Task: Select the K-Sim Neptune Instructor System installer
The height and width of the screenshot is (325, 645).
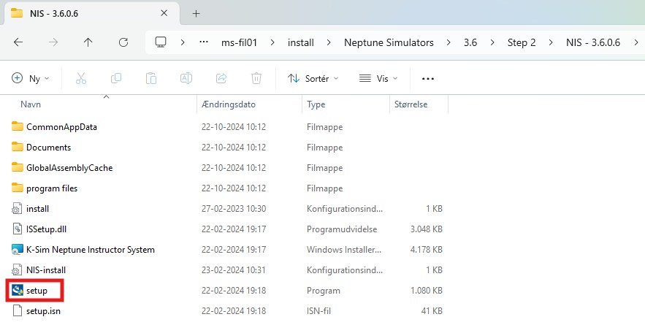Action: 90,250
